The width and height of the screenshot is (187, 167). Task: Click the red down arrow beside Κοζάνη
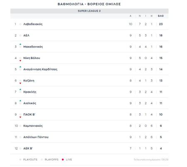20,83
